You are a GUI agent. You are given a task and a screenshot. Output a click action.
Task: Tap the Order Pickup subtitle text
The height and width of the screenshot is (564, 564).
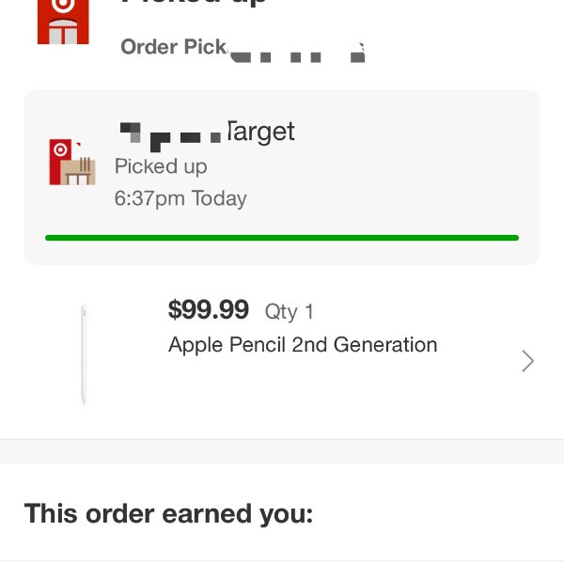(x=243, y=49)
